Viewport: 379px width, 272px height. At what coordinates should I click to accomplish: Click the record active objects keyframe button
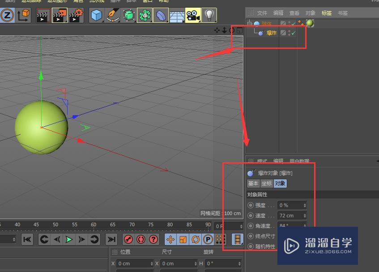click(128, 240)
